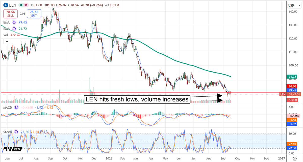The image size is (303, 162).
Task: Click the May time axis label
Action: click(x=165, y=159)
